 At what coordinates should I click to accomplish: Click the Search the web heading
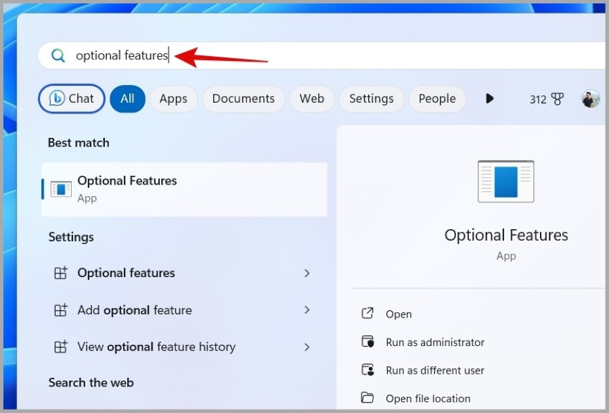coord(91,383)
